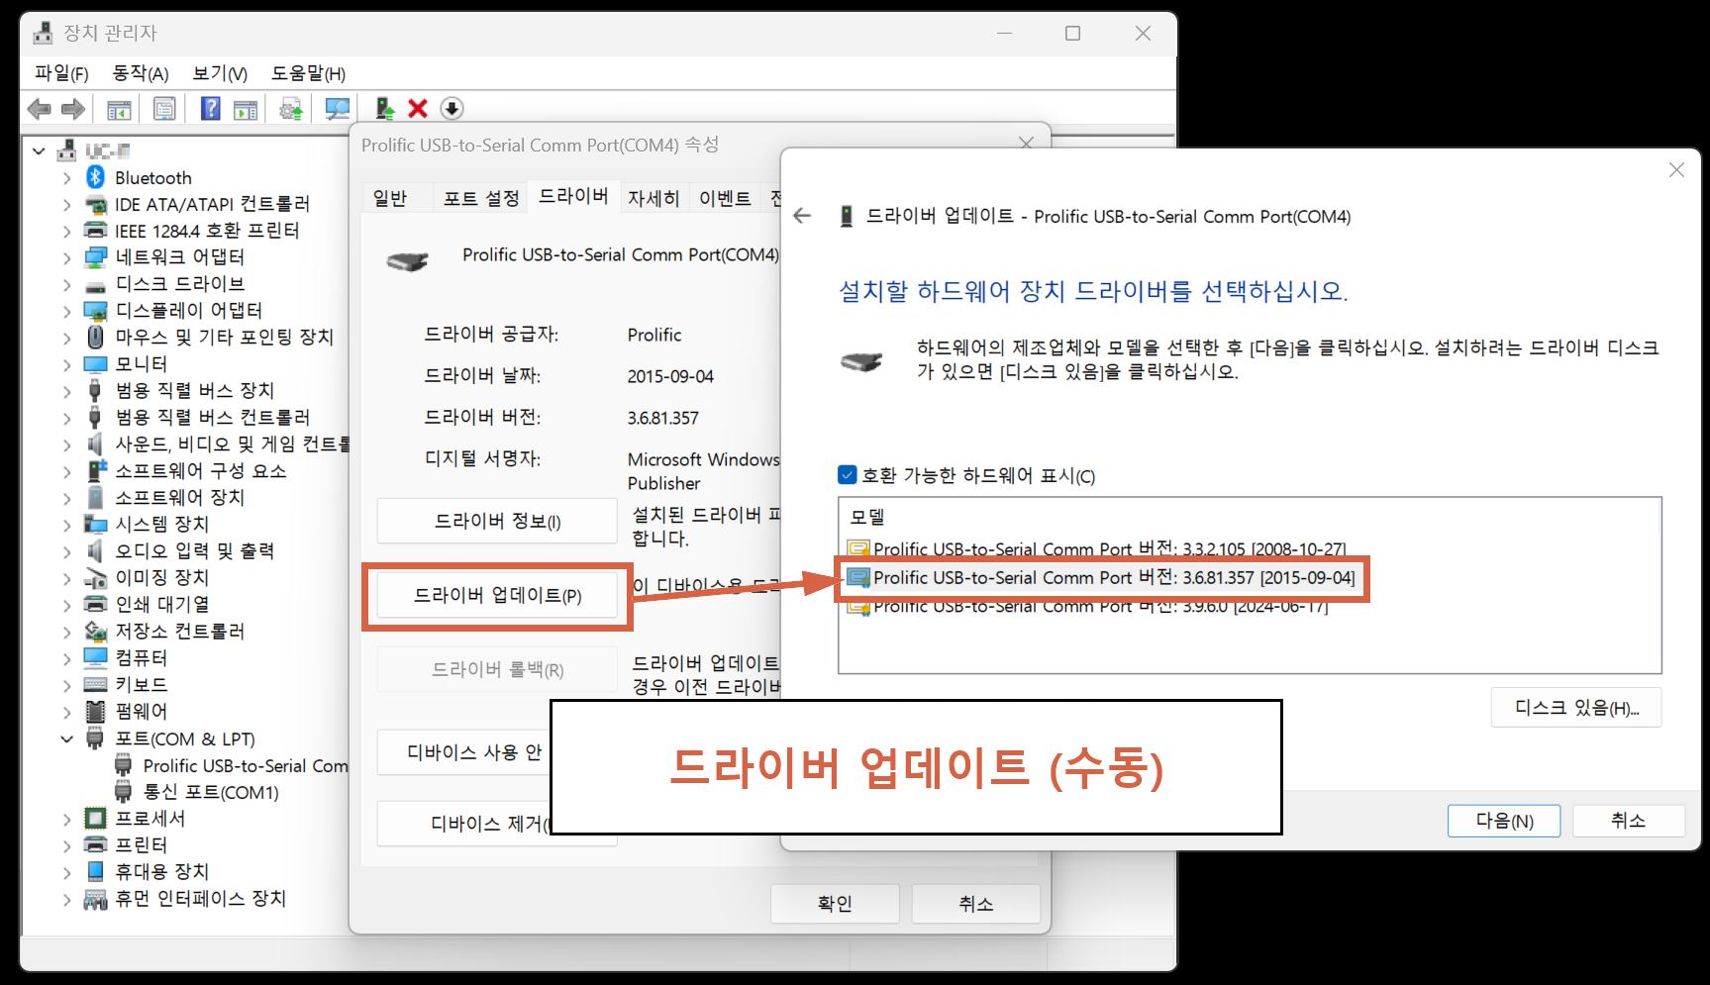Expand 네트워크 어댑터 node

(x=66, y=258)
